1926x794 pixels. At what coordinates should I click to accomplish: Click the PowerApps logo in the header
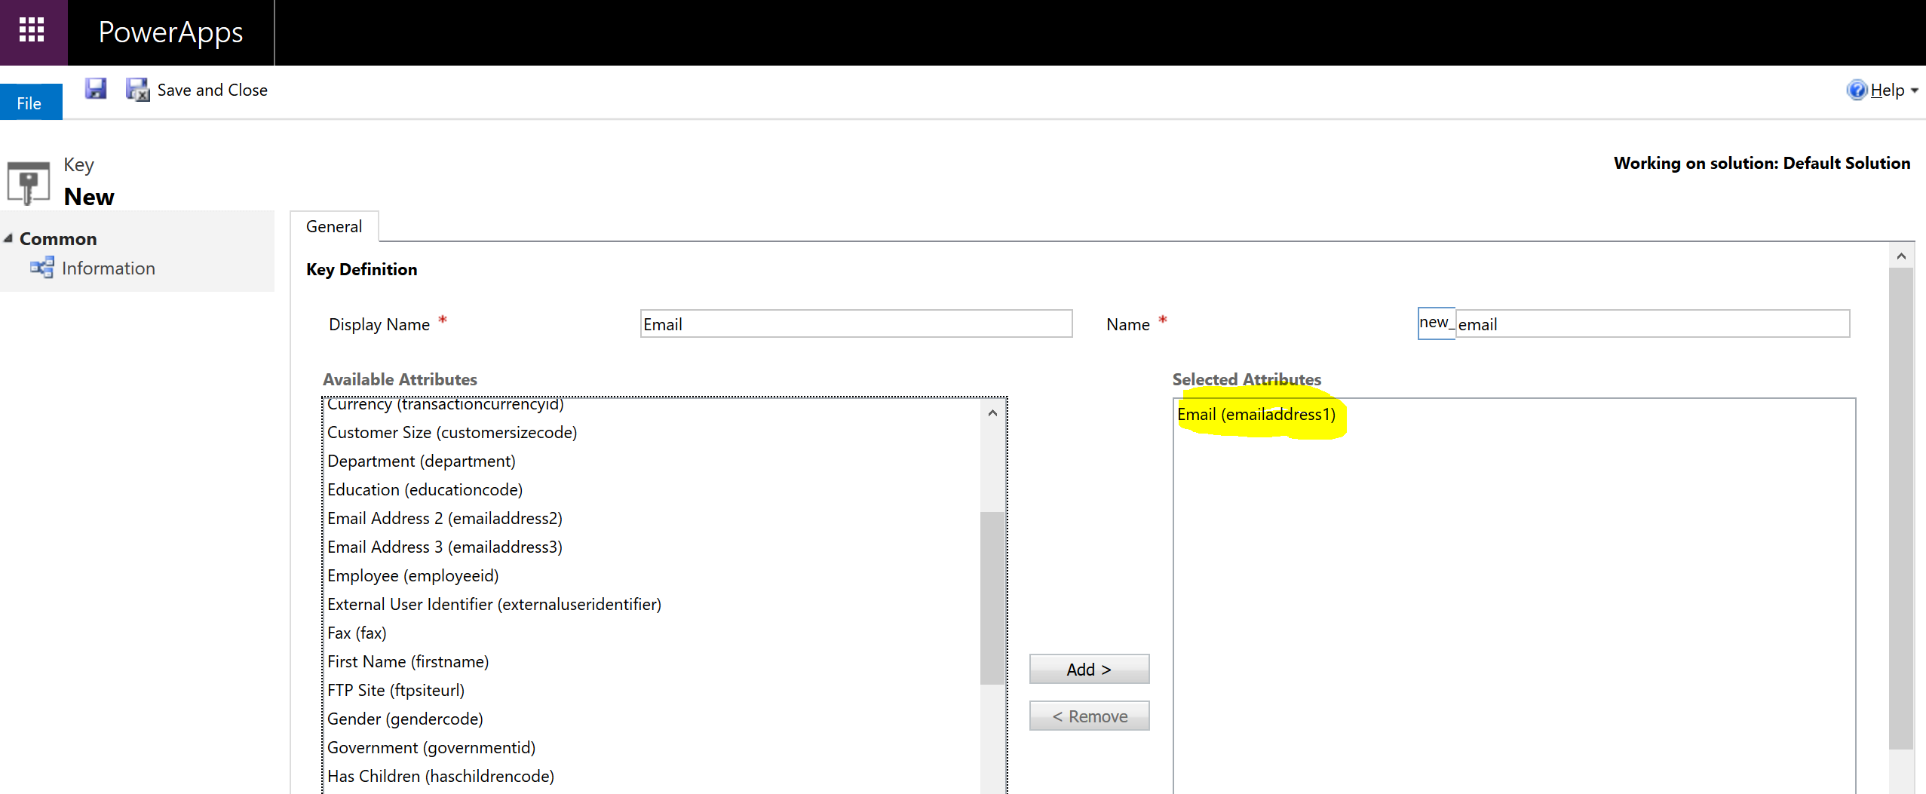tap(170, 32)
